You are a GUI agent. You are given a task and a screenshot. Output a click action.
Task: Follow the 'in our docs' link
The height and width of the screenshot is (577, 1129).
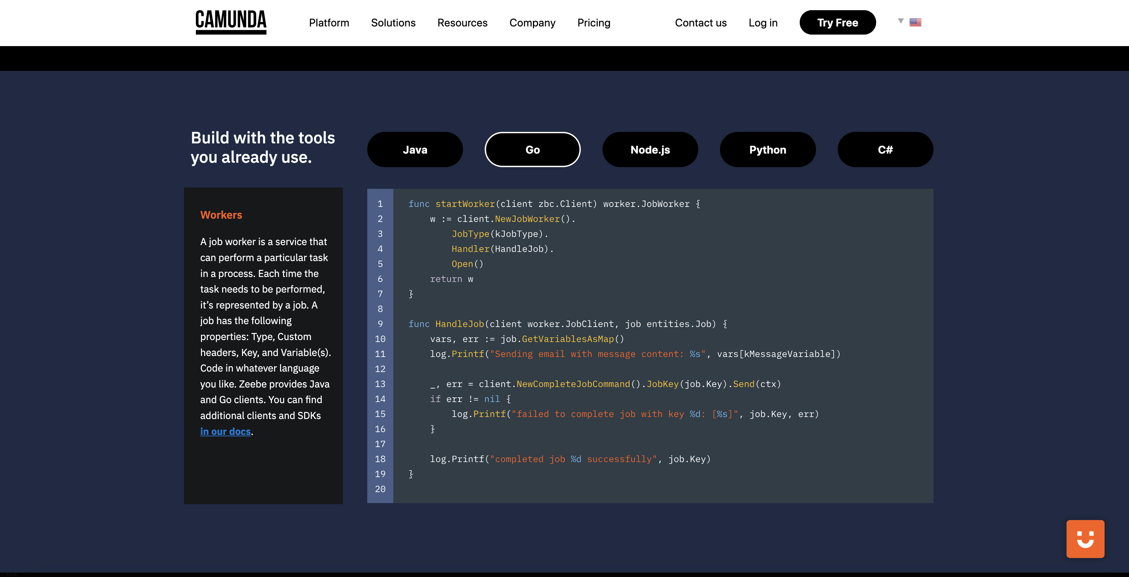(225, 431)
